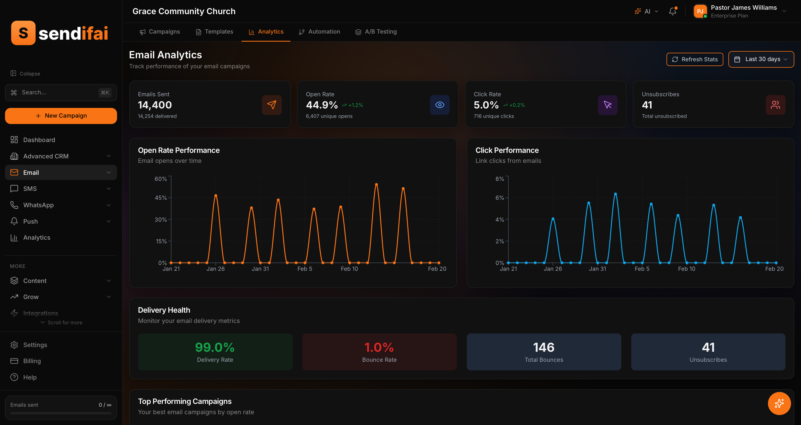Click the sendifai logo icon

23,33
